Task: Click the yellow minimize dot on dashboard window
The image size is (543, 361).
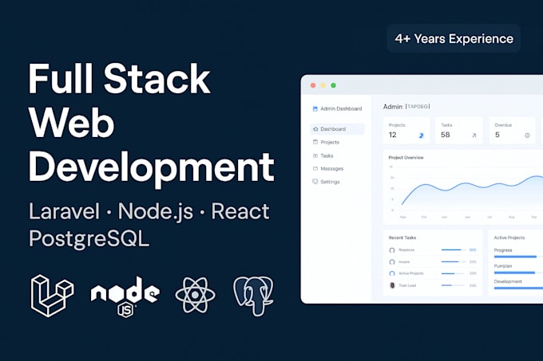Action: click(323, 85)
